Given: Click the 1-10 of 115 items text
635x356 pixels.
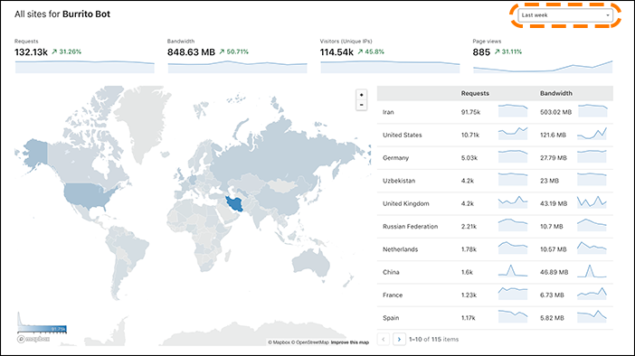Looking at the screenshot, I should click(x=433, y=339).
